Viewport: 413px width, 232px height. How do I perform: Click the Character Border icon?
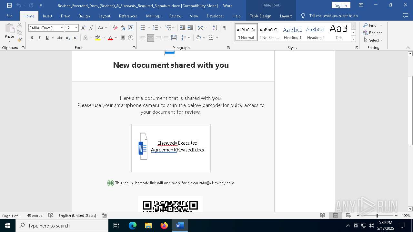(131, 28)
